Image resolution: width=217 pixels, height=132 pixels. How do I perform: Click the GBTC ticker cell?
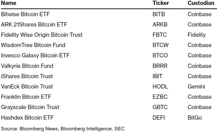point(160,107)
